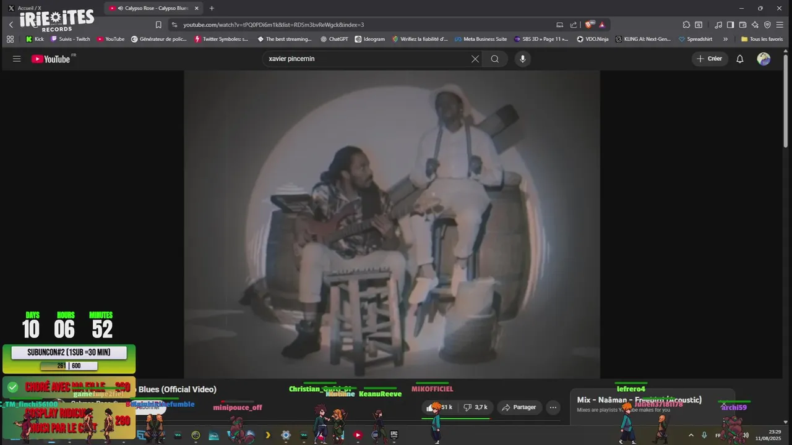Click the Créer button
Viewport: 792px width, 445px height.
(709, 59)
